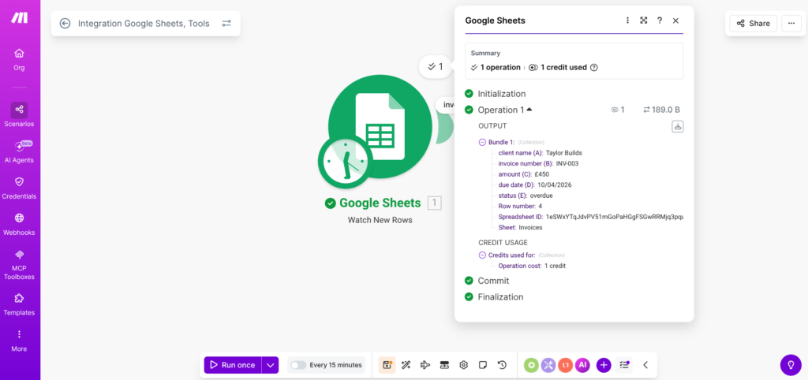Select amount value £450
This screenshot has height=380, width=808.
point(541,174)
